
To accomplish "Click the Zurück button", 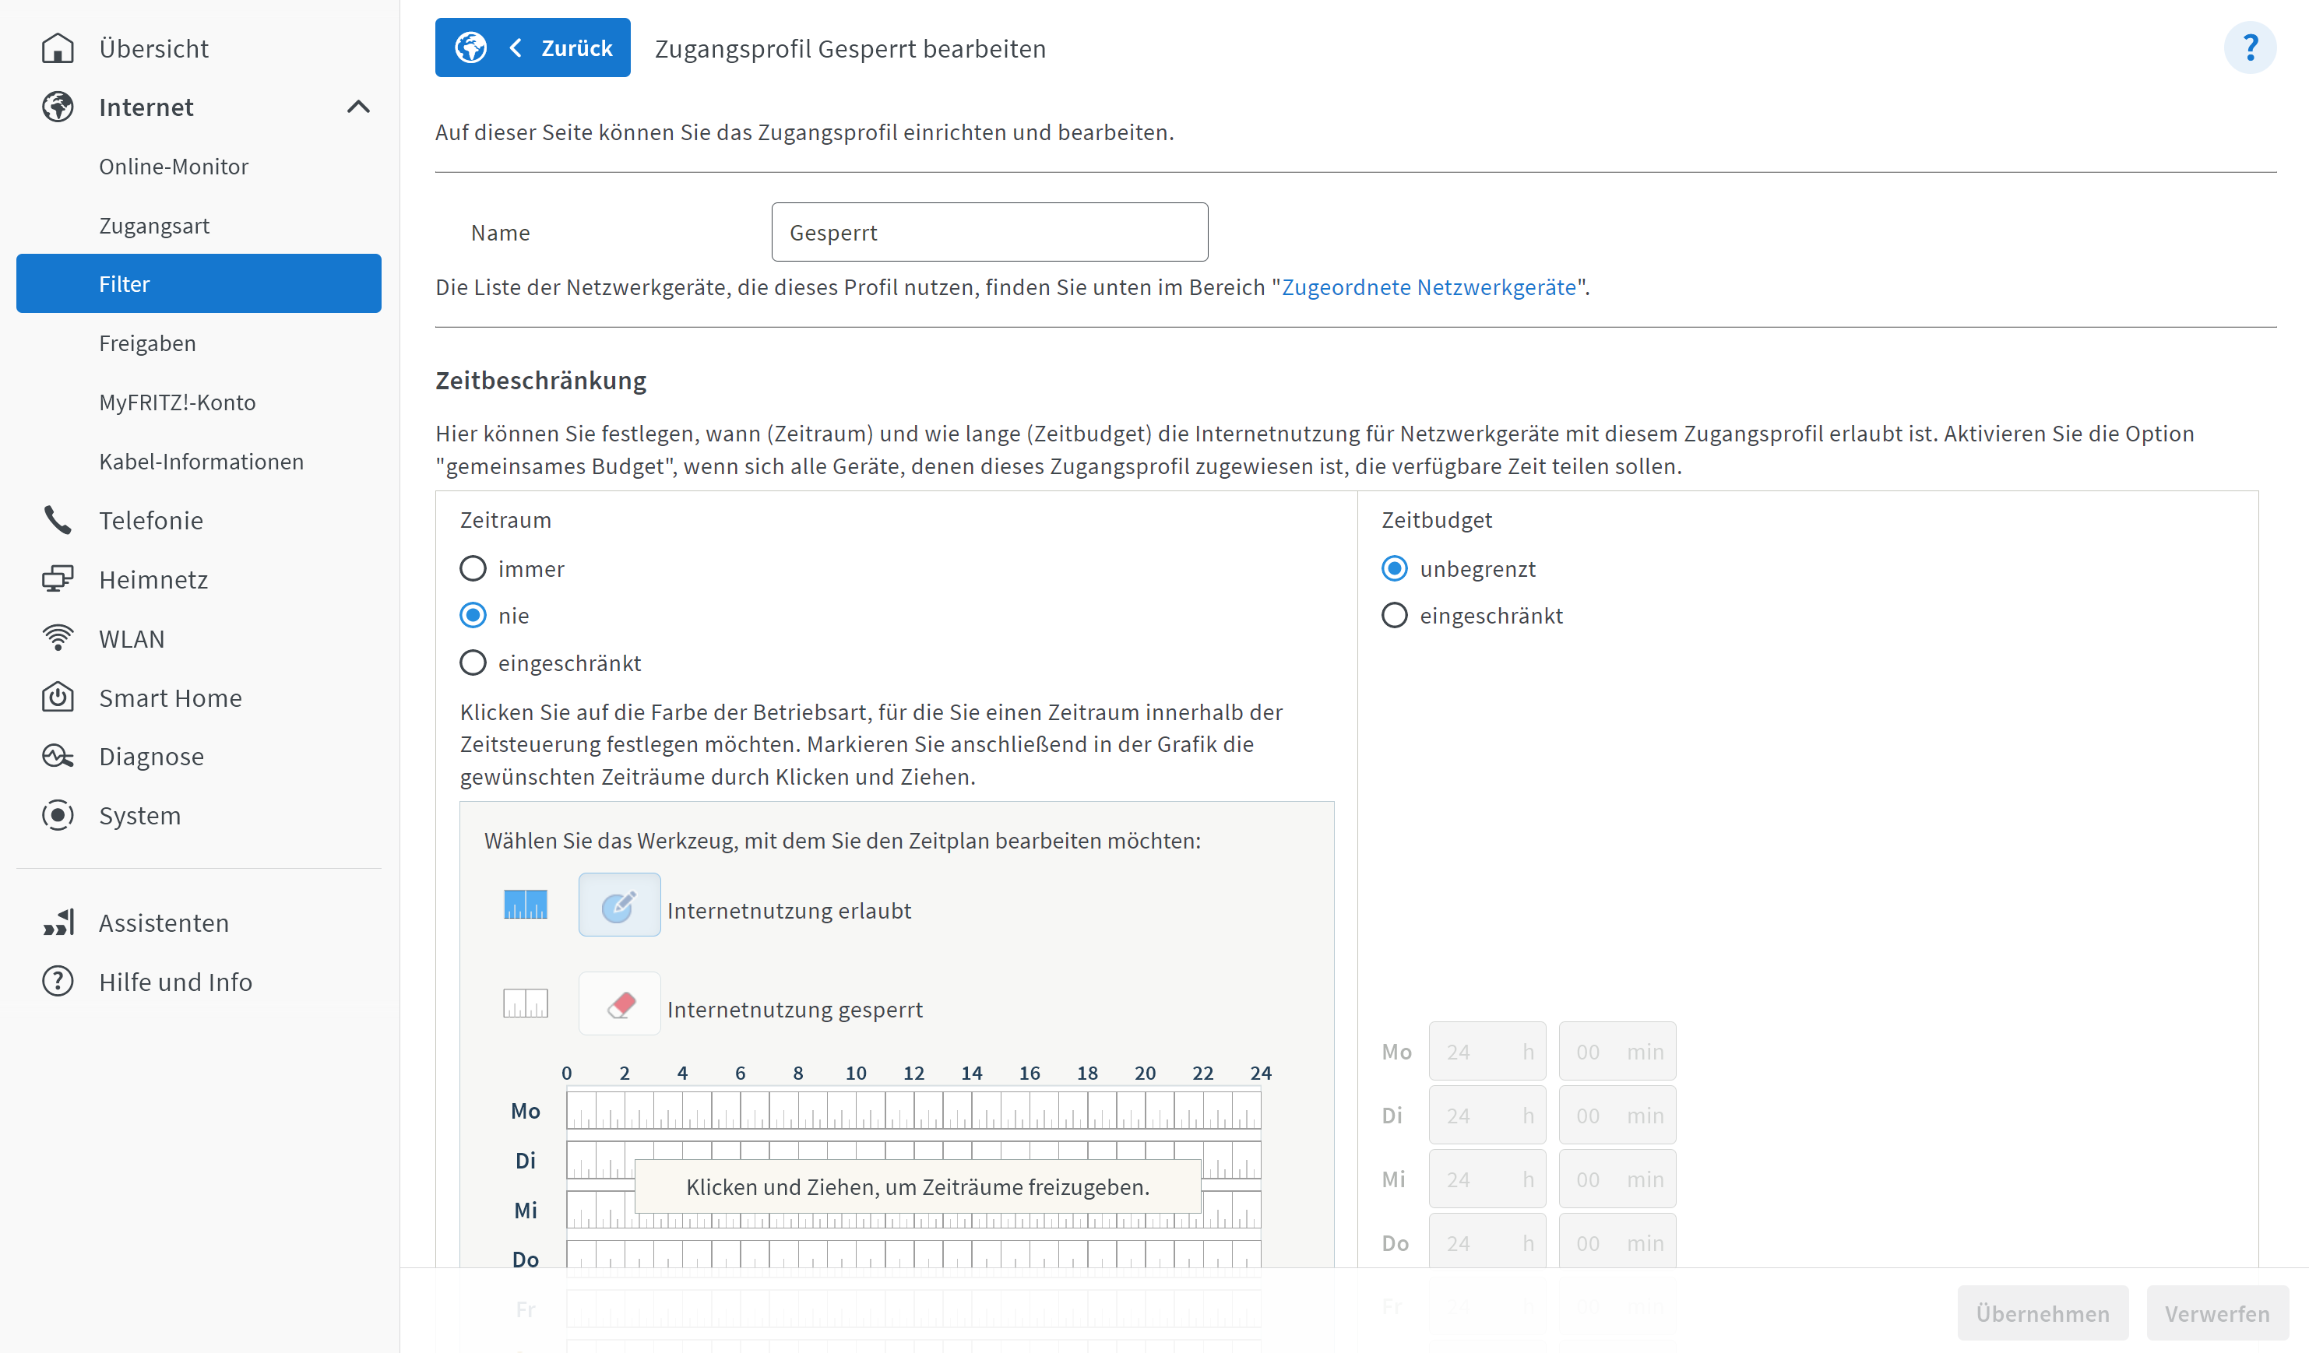I will tap(533, 47).
